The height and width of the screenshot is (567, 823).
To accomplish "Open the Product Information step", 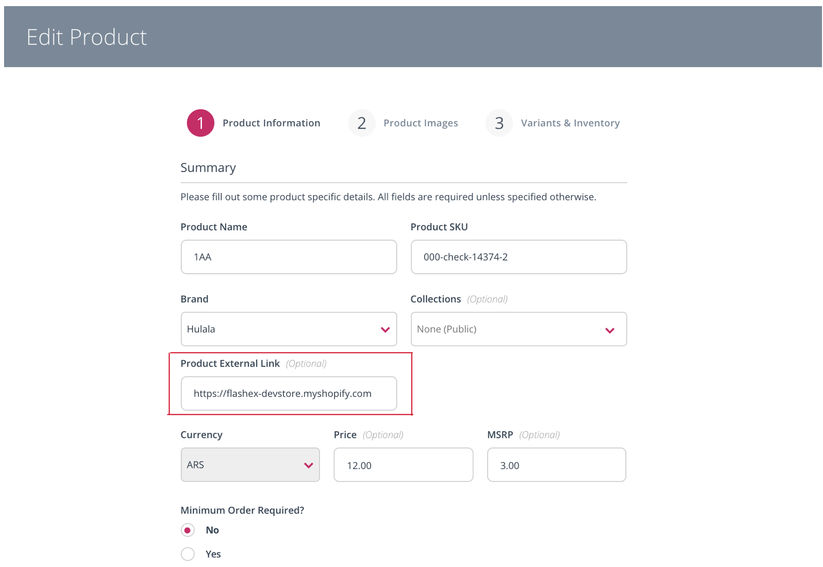I will [271, 123].
